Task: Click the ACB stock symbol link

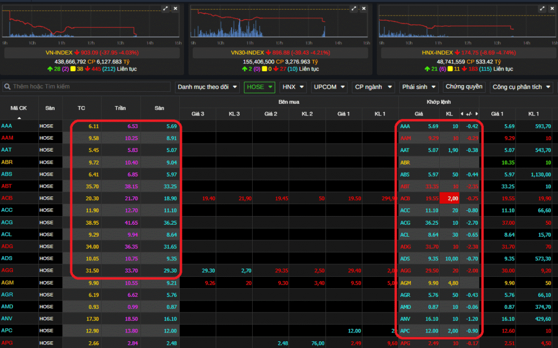Action: click(7, 198)
